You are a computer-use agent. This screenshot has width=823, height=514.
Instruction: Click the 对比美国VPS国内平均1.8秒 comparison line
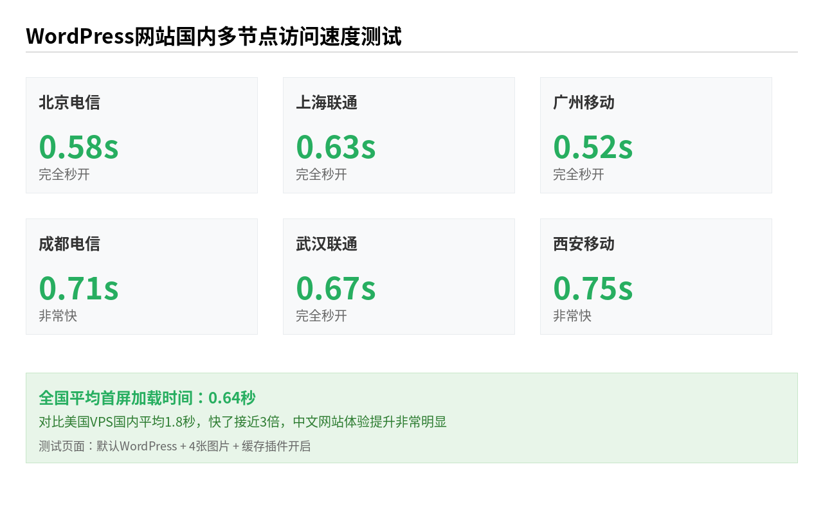[242, 422]
